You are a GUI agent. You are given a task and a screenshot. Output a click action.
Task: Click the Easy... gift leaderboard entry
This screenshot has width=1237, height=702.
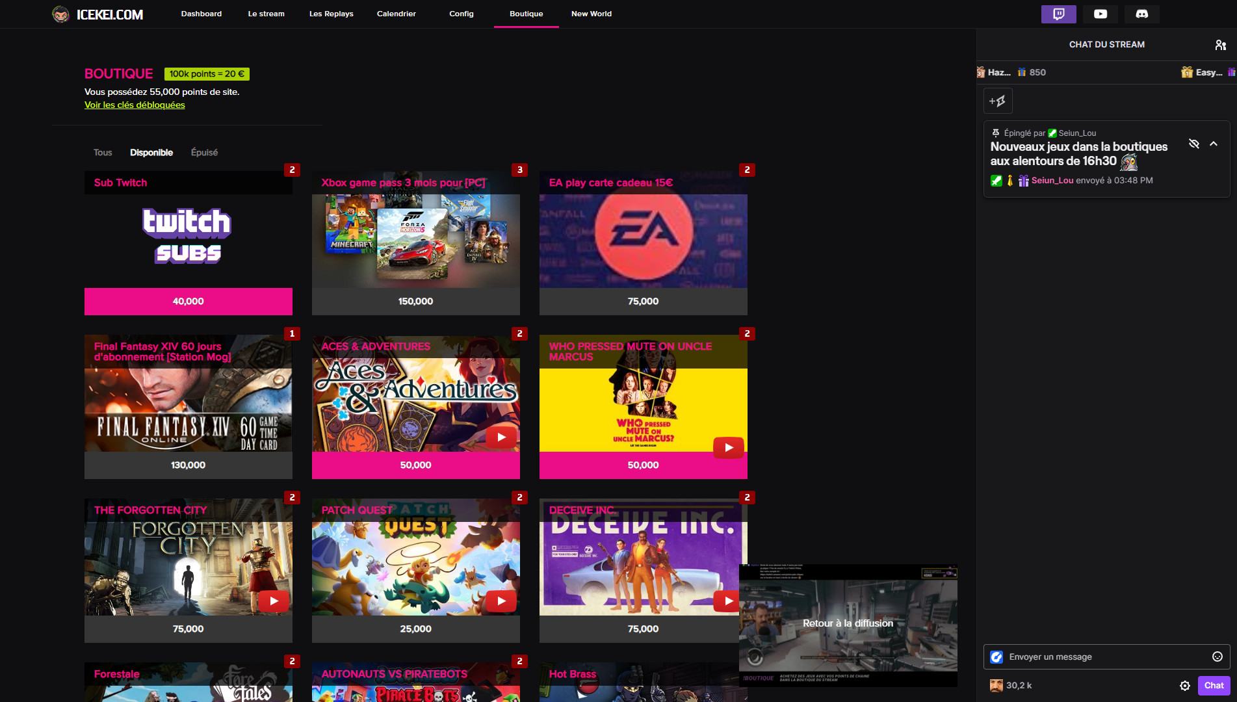pyautogui.click(x=1208, y=72)
